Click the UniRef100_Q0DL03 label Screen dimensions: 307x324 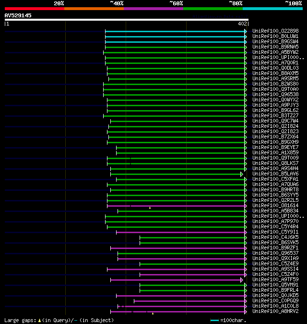point(275,68)
